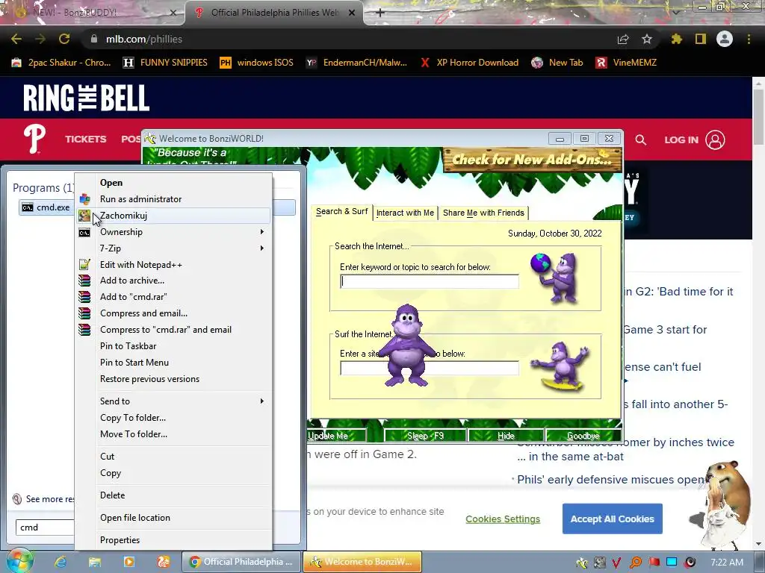Click the BonziBuddy purple gorilla character
Viewport: 765px width, 573px height.
406,346
